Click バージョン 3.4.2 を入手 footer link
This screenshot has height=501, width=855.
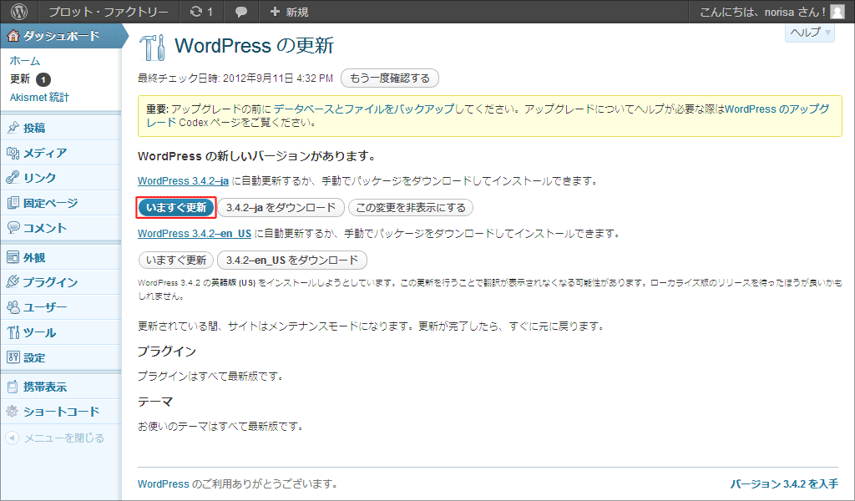(784, 484)
